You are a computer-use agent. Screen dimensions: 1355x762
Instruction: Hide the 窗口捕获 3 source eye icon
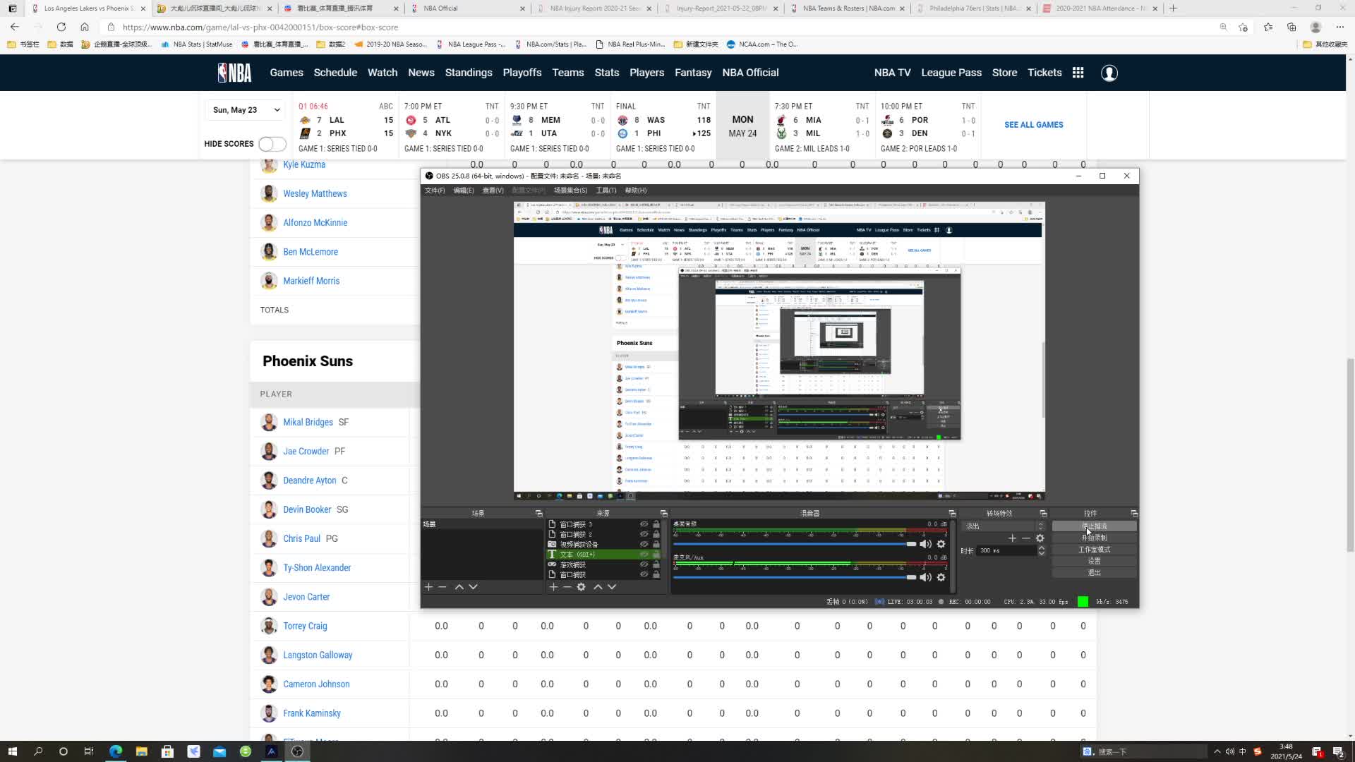(x=644, y=524)
